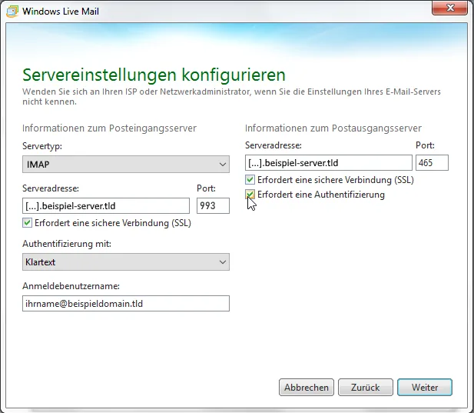The image size is (474, 413).
Task: Toggle incoming server SSL checkbox
Action: [x=27, y=223]
